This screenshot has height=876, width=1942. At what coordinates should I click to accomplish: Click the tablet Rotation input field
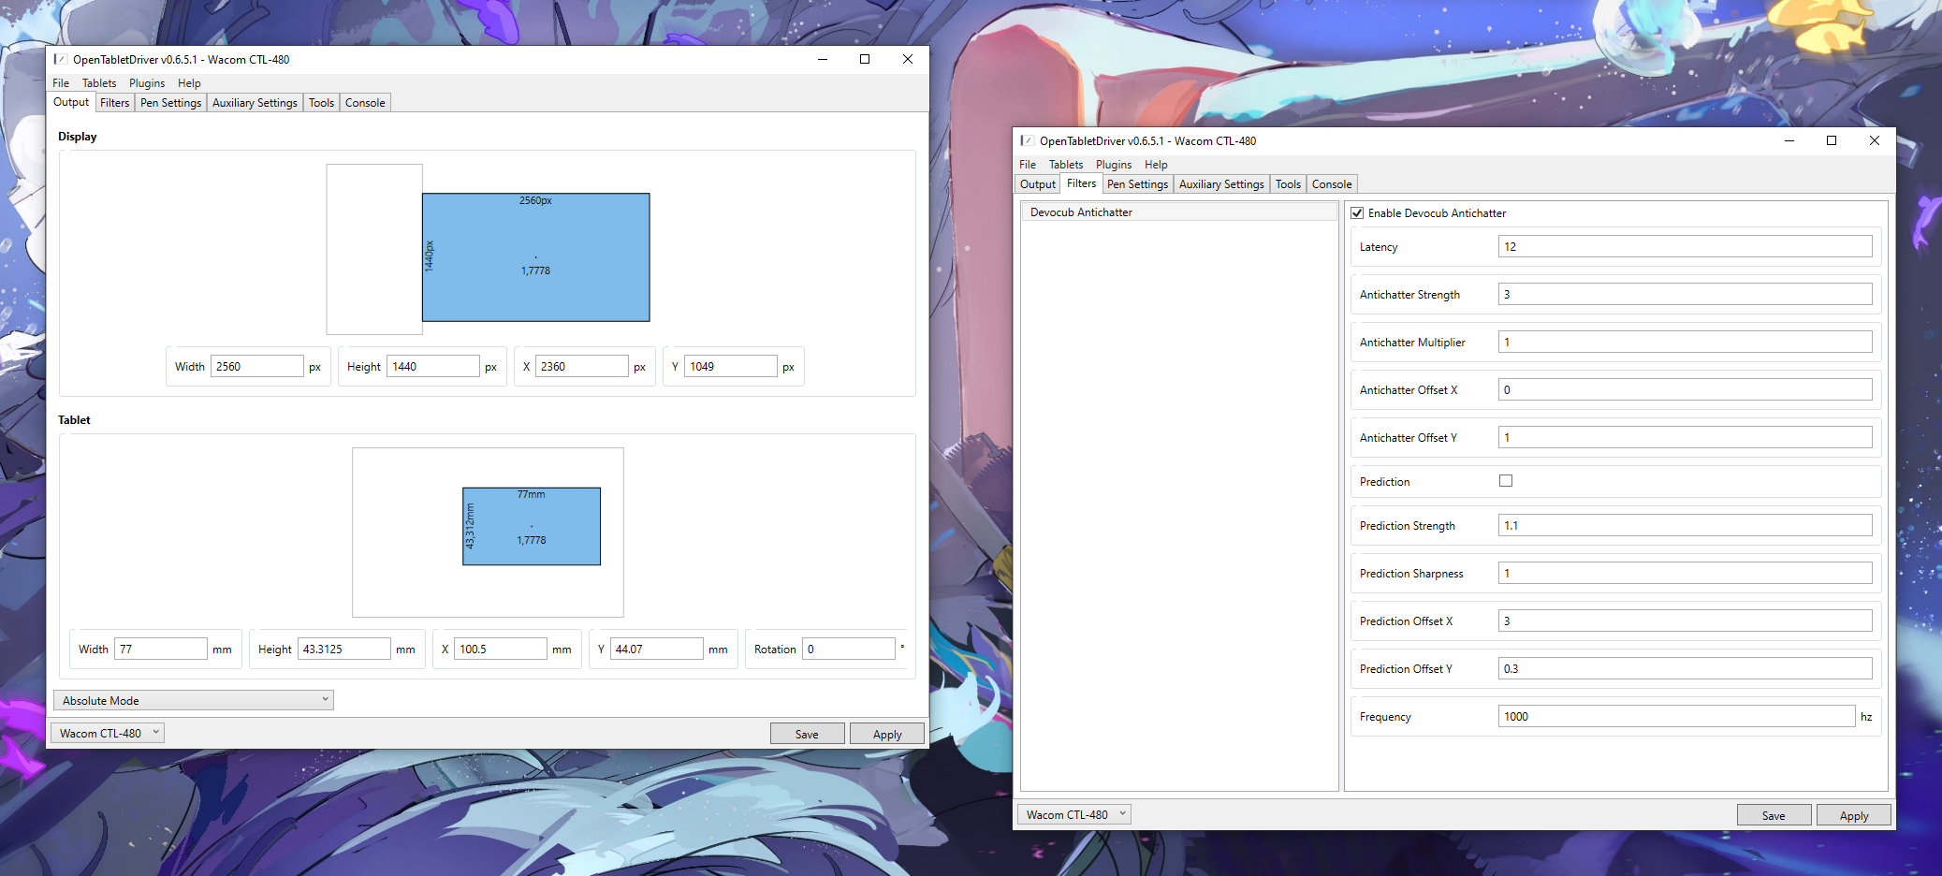(848, 649)
